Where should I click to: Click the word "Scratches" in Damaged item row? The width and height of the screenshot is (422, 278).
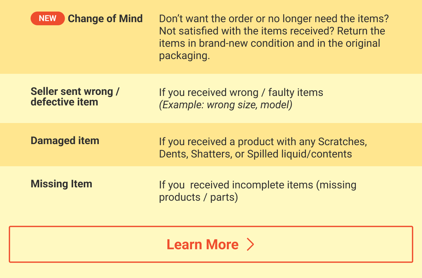pyautogui.click(x=343, y=142)
